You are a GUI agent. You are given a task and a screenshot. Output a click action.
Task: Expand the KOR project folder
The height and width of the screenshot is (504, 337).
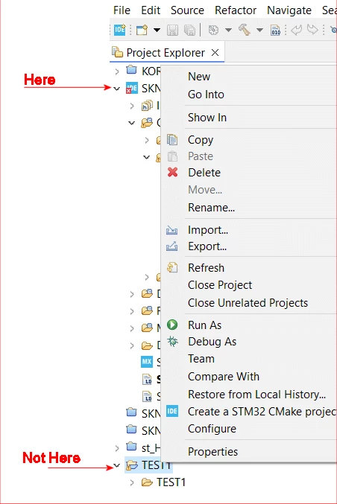[x=117, y=71]
